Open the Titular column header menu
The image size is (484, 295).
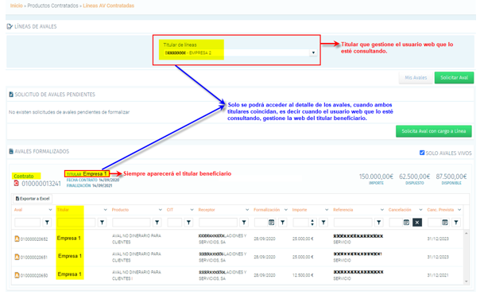click(105, 210)
